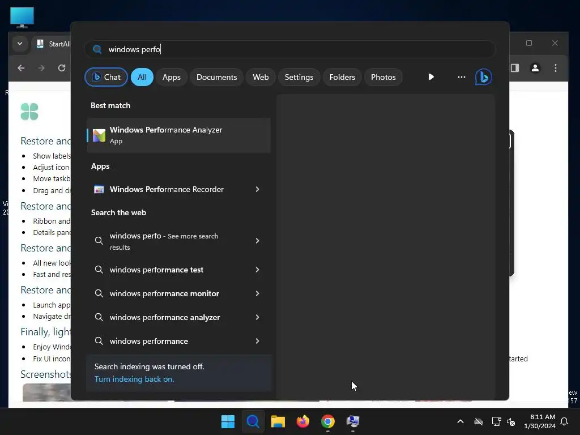Open the 'windows perfo' see more search results
Image resolution: width=580 pixels, height=435 pixels.
tap(178, 241)
